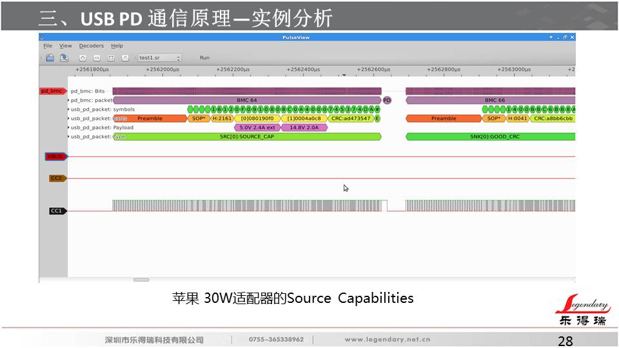
Task: Click the Save file disk icon
Action: click(x=64, y=58)
